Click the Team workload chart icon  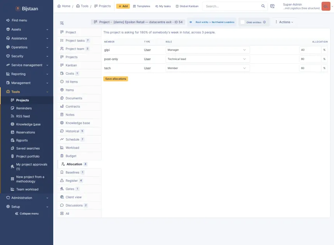(x=12, y=189)
